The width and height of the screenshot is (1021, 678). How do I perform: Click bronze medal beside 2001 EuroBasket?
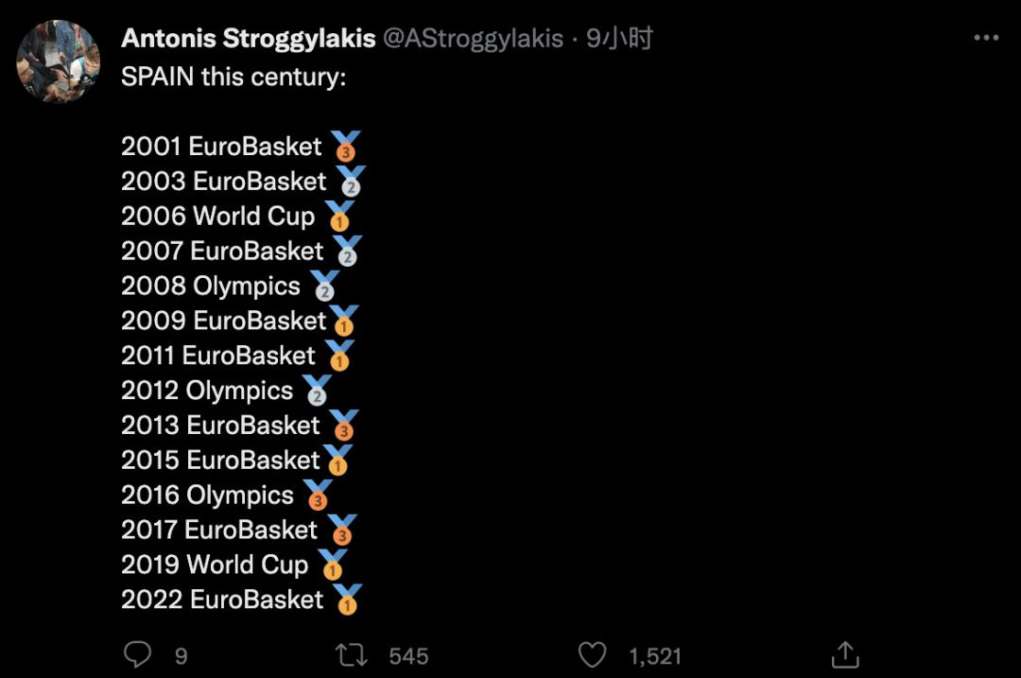pos(345,147)
